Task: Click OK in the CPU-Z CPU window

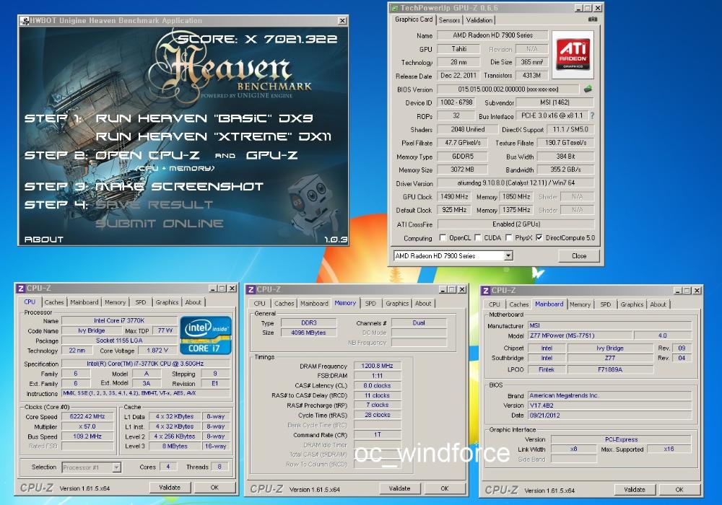Action: click(214, 488)
